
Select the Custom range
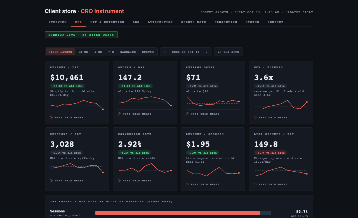(148, 52)
